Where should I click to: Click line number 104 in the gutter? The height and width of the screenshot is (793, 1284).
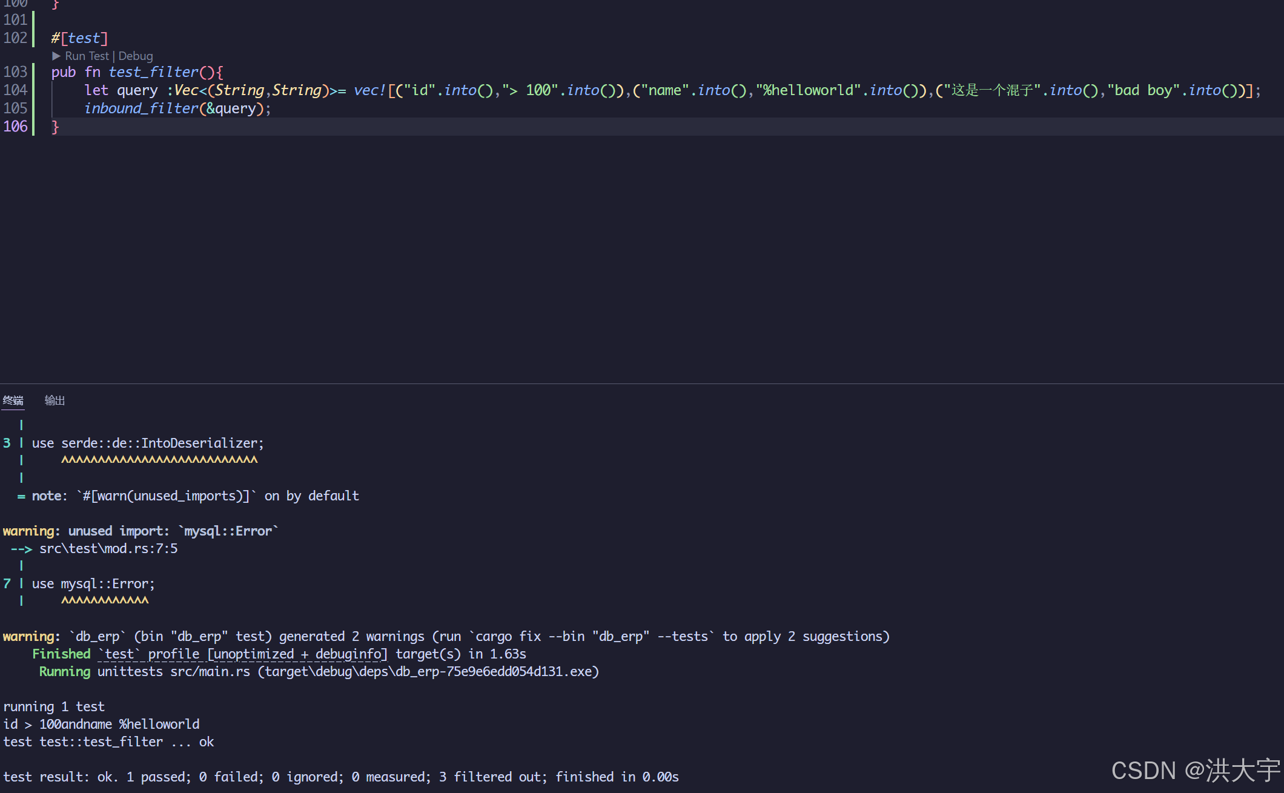point(15,90)
